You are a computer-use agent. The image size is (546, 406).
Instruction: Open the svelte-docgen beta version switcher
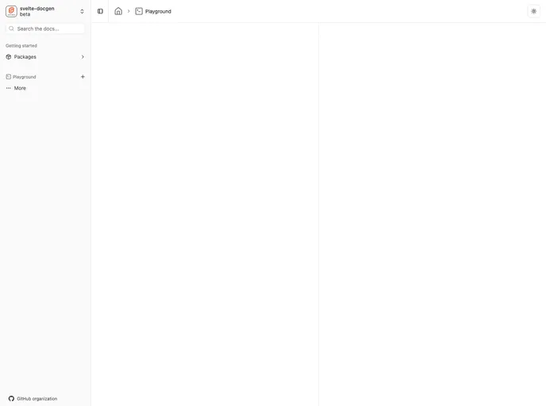point(45,11)
